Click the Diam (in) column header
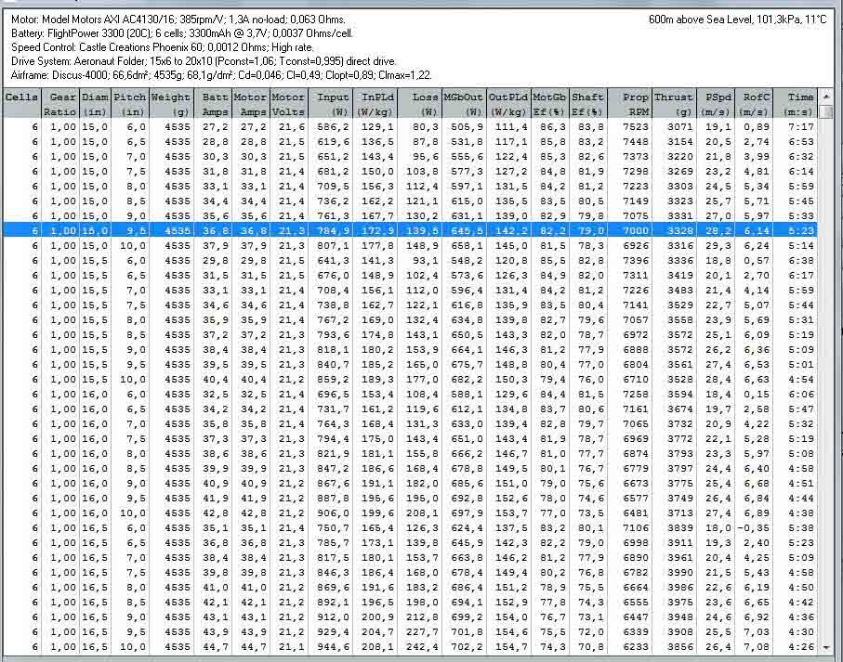The image size is (843, 662). click(x=95, y=103)
